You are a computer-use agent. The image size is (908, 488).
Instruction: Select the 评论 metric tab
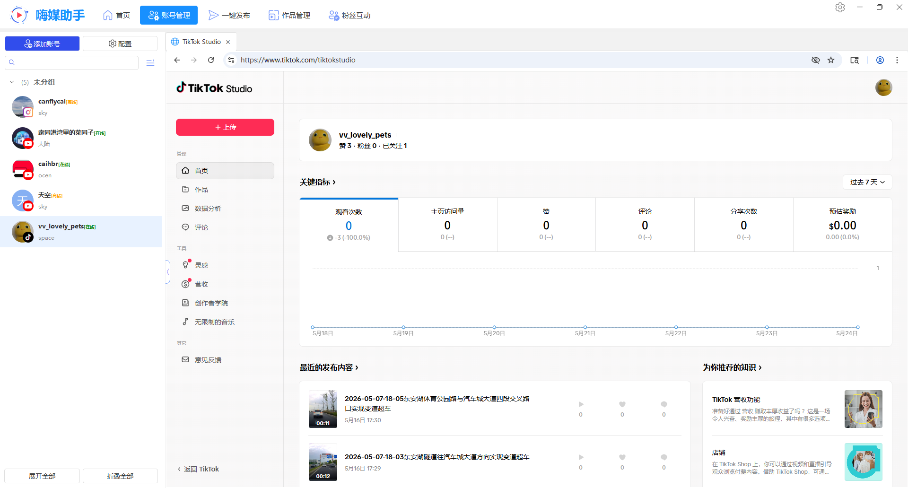(645, 225)
